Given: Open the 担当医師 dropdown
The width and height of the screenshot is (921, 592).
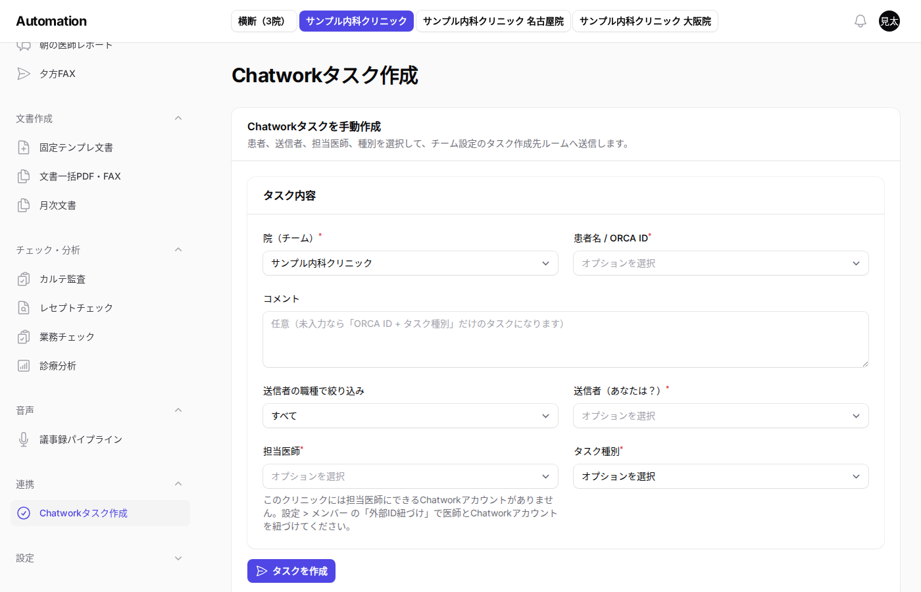Looking at the screenshot, I should point(411,476).
